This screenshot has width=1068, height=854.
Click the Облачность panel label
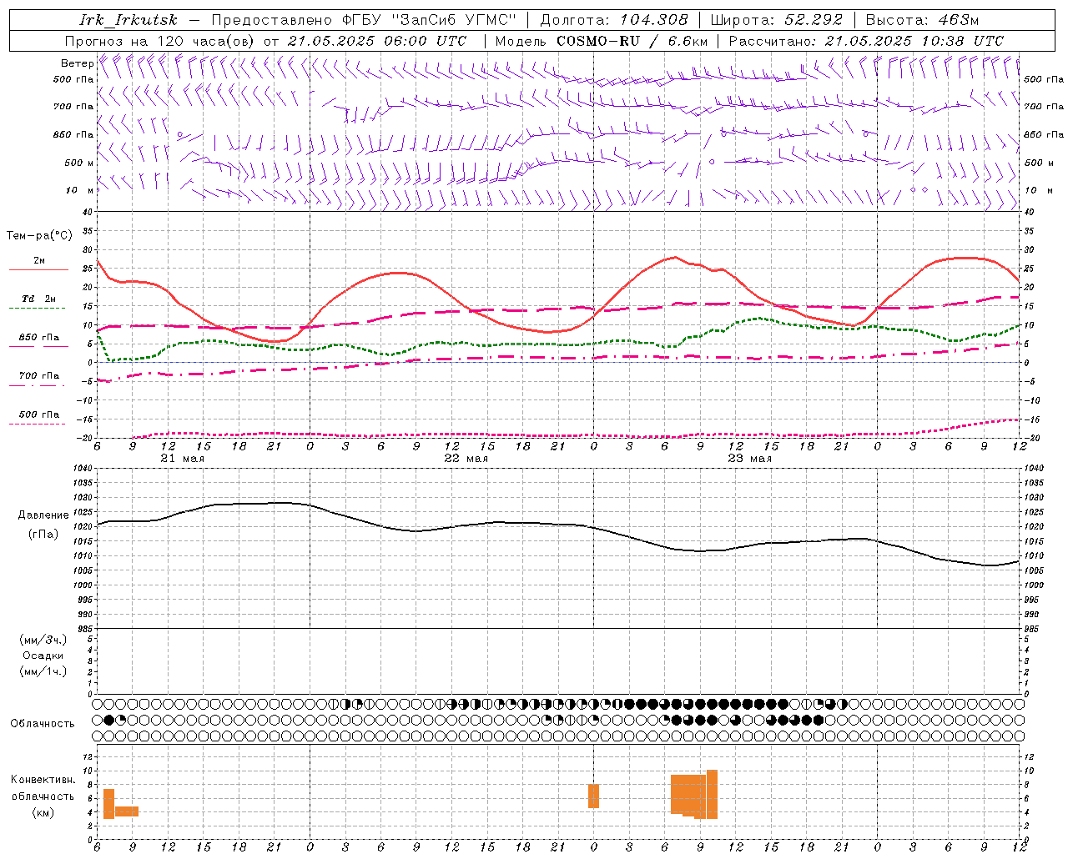[x=43, y=724]
